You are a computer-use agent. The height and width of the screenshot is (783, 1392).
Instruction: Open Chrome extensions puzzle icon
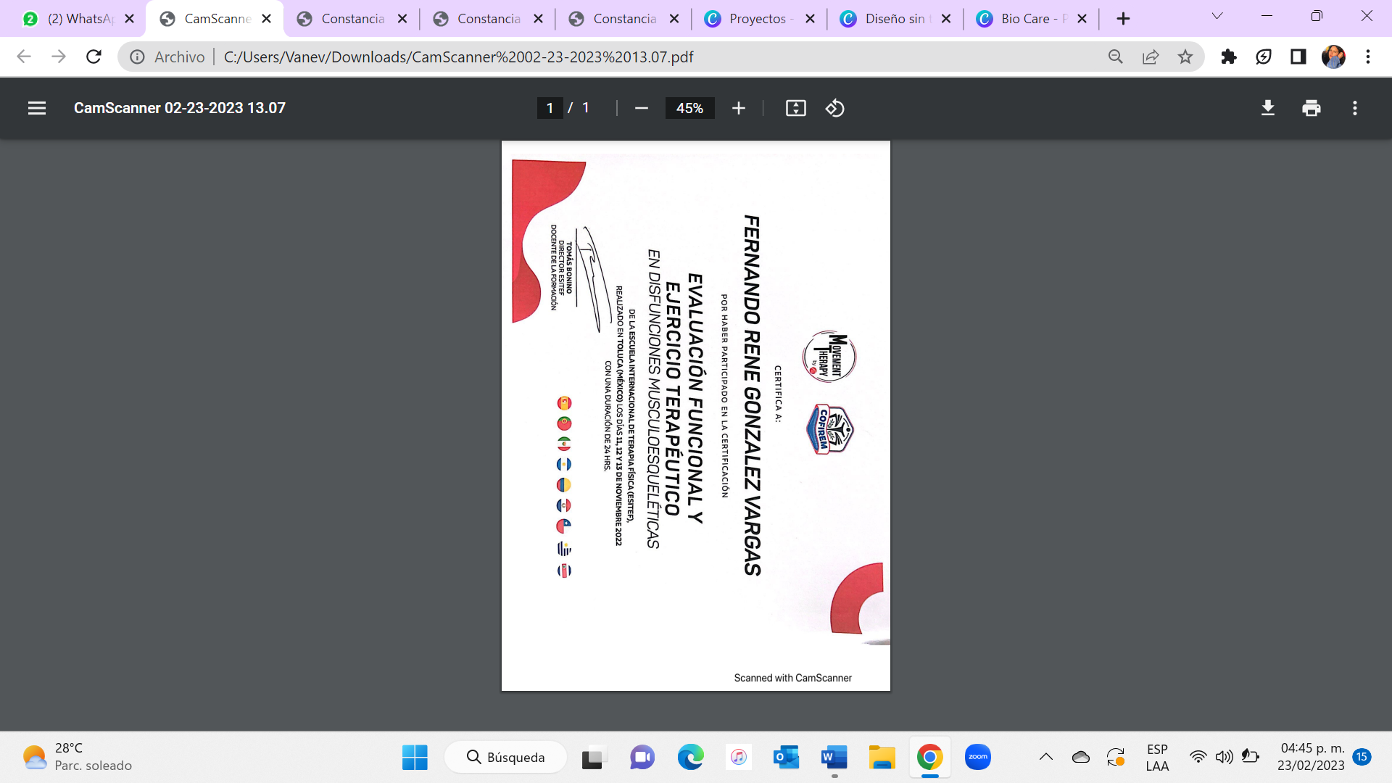(x=1228, y=57)
